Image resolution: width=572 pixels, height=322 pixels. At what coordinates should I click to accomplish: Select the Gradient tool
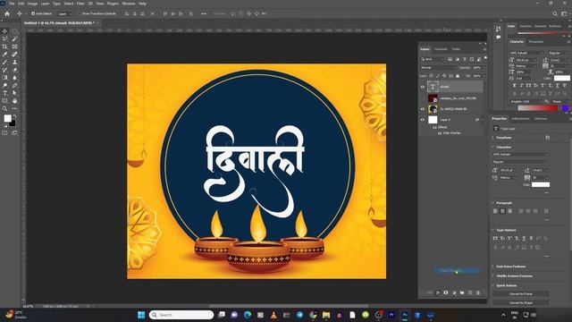4,78
